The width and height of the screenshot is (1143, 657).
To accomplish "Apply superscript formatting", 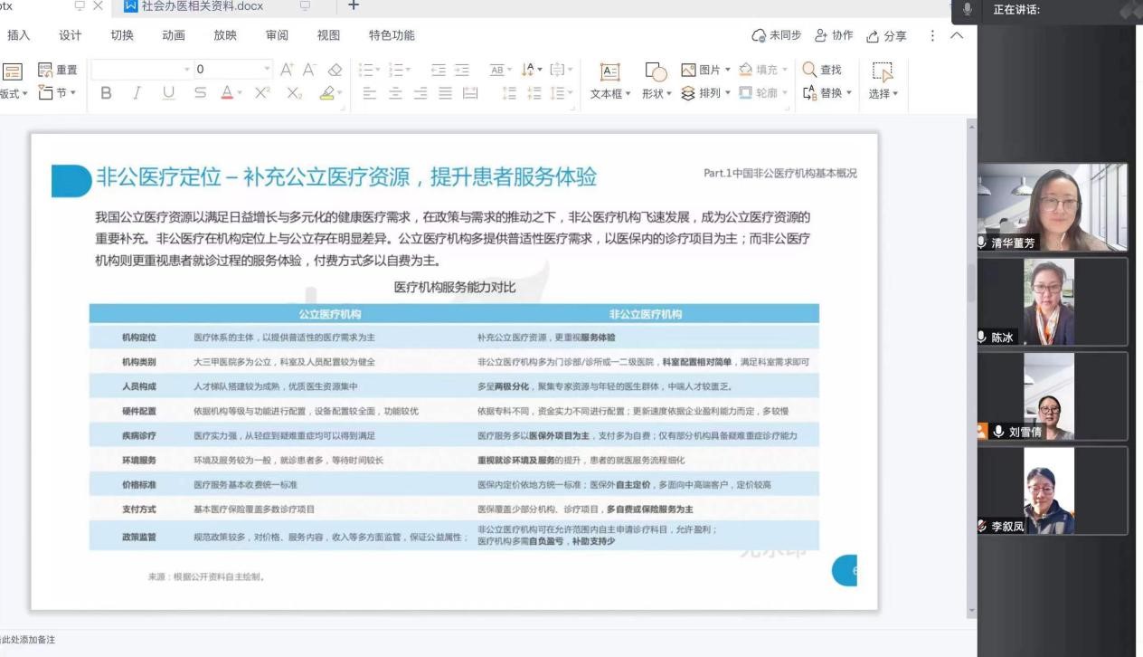I will point(262,93).
